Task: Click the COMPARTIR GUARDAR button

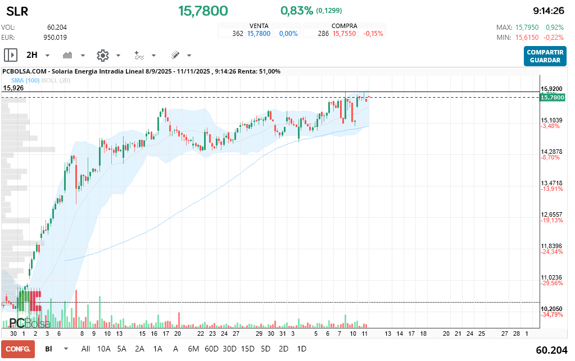Action: 545,56
